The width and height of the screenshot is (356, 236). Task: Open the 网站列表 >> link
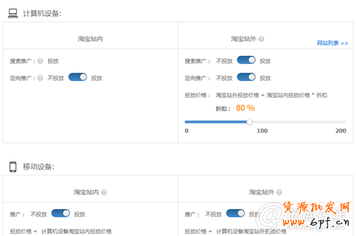click(332, 43)
